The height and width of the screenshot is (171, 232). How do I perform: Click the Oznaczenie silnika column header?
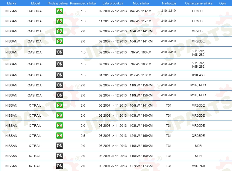[198, 3]
